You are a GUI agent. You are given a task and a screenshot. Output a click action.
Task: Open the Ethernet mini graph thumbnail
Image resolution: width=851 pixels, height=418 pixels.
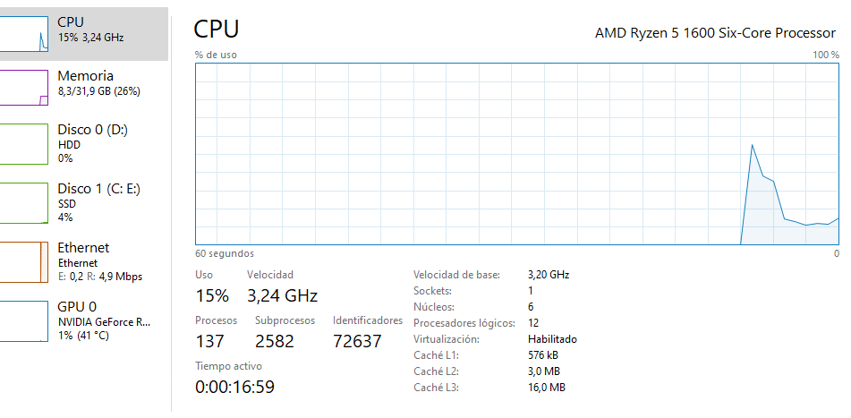coord(24,262)
